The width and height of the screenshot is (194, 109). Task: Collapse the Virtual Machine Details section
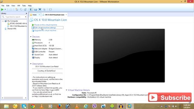point(66,90)
